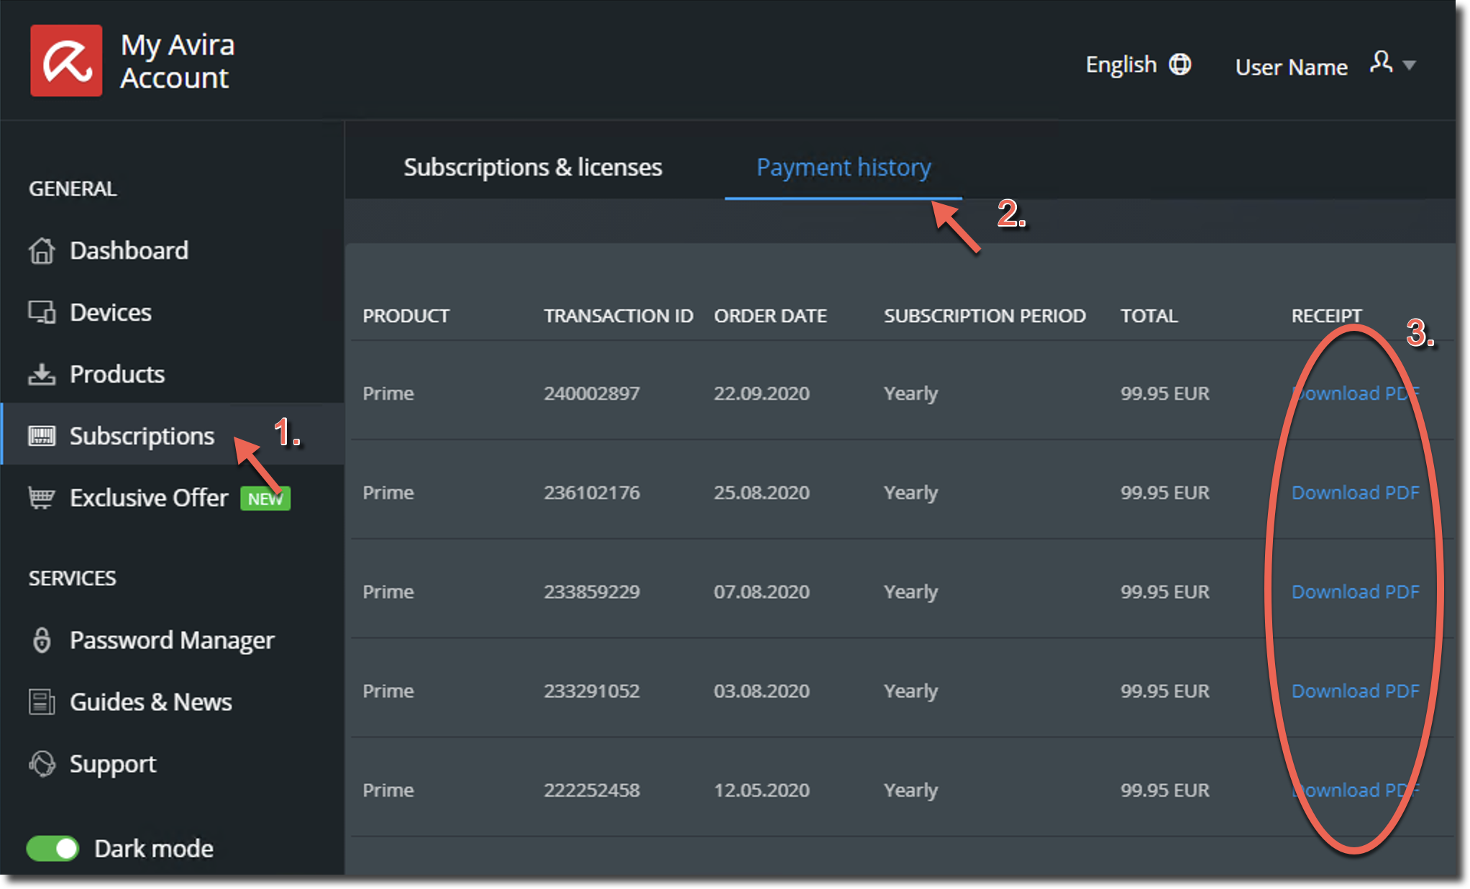Switch to Subscriptions & licenses tab

pos(533,167)
